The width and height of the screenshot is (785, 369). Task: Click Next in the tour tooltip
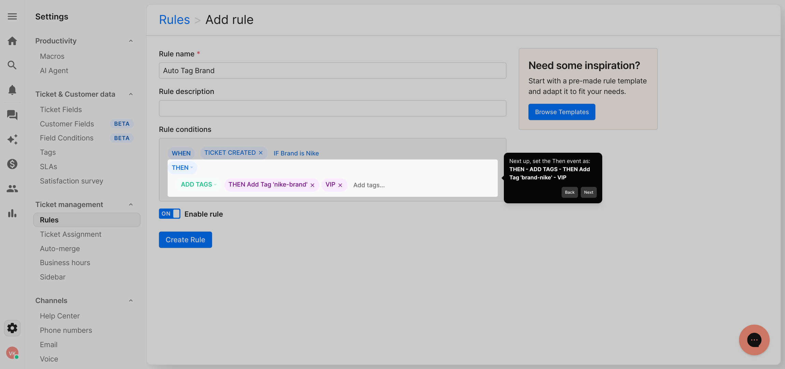tap(589, 192)
